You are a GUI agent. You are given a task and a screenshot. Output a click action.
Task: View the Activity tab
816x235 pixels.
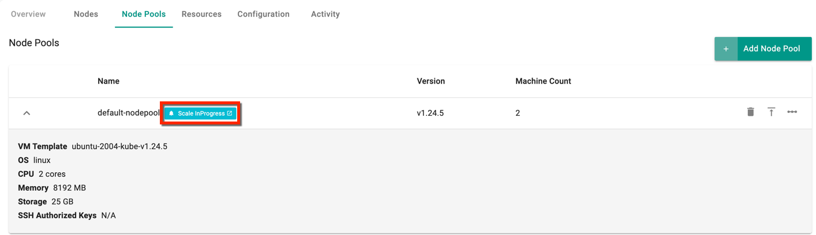[325, 14]
